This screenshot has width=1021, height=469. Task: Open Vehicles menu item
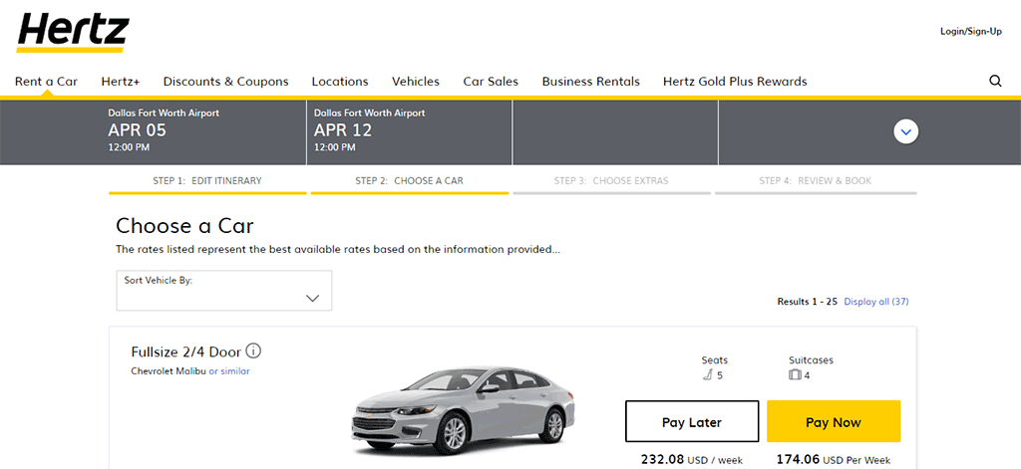(416, 82)
